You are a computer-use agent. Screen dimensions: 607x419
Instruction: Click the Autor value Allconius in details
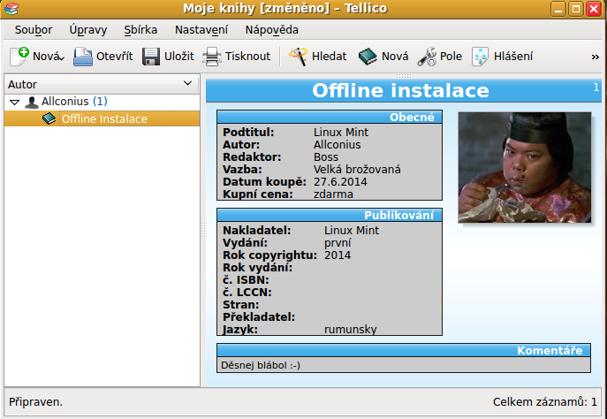click(x=338, y=144)
